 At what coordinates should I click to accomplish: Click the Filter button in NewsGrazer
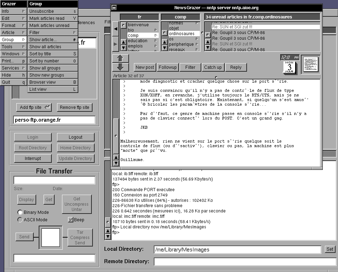click(190, 67)
